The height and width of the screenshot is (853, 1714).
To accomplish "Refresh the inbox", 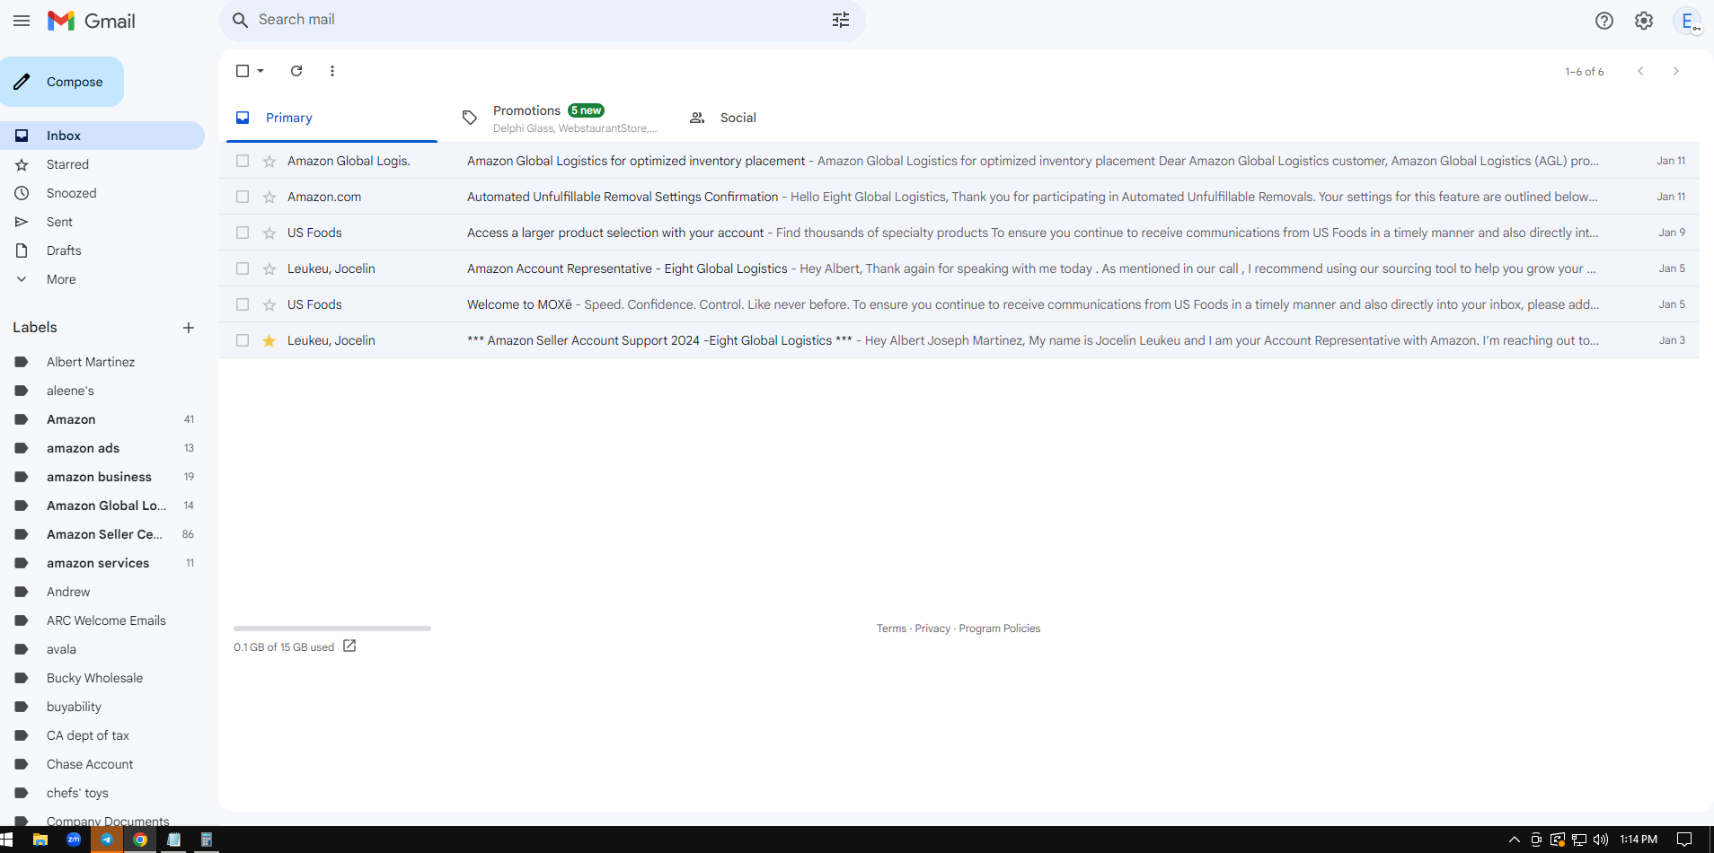I will click(296, 71).
